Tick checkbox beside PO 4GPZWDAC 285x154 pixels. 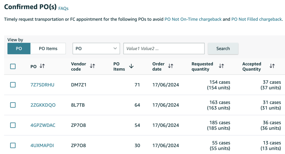[x=13, y=125]
